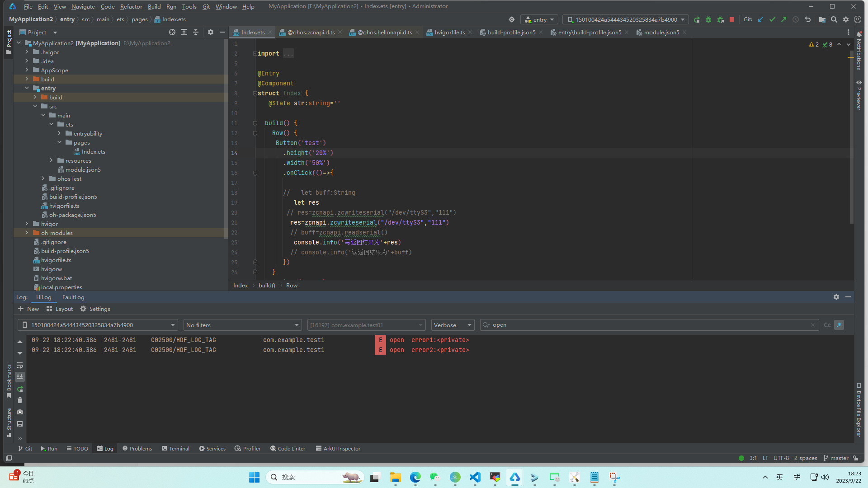This screenshot has height=488, width=868.
Task: Open the log device dropdown
Action: click(98, 325)
